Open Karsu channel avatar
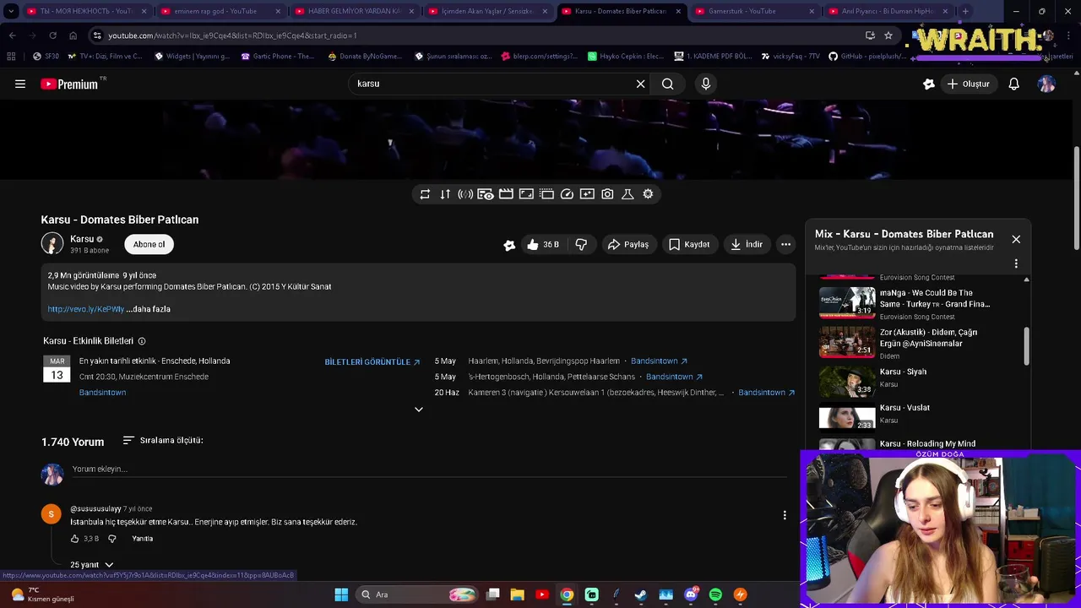The image size is (1081, 608). coord(52,244)
